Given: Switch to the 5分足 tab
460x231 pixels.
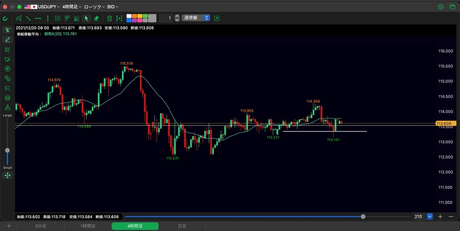Looking at the screenshot, I should coord(41,226).
